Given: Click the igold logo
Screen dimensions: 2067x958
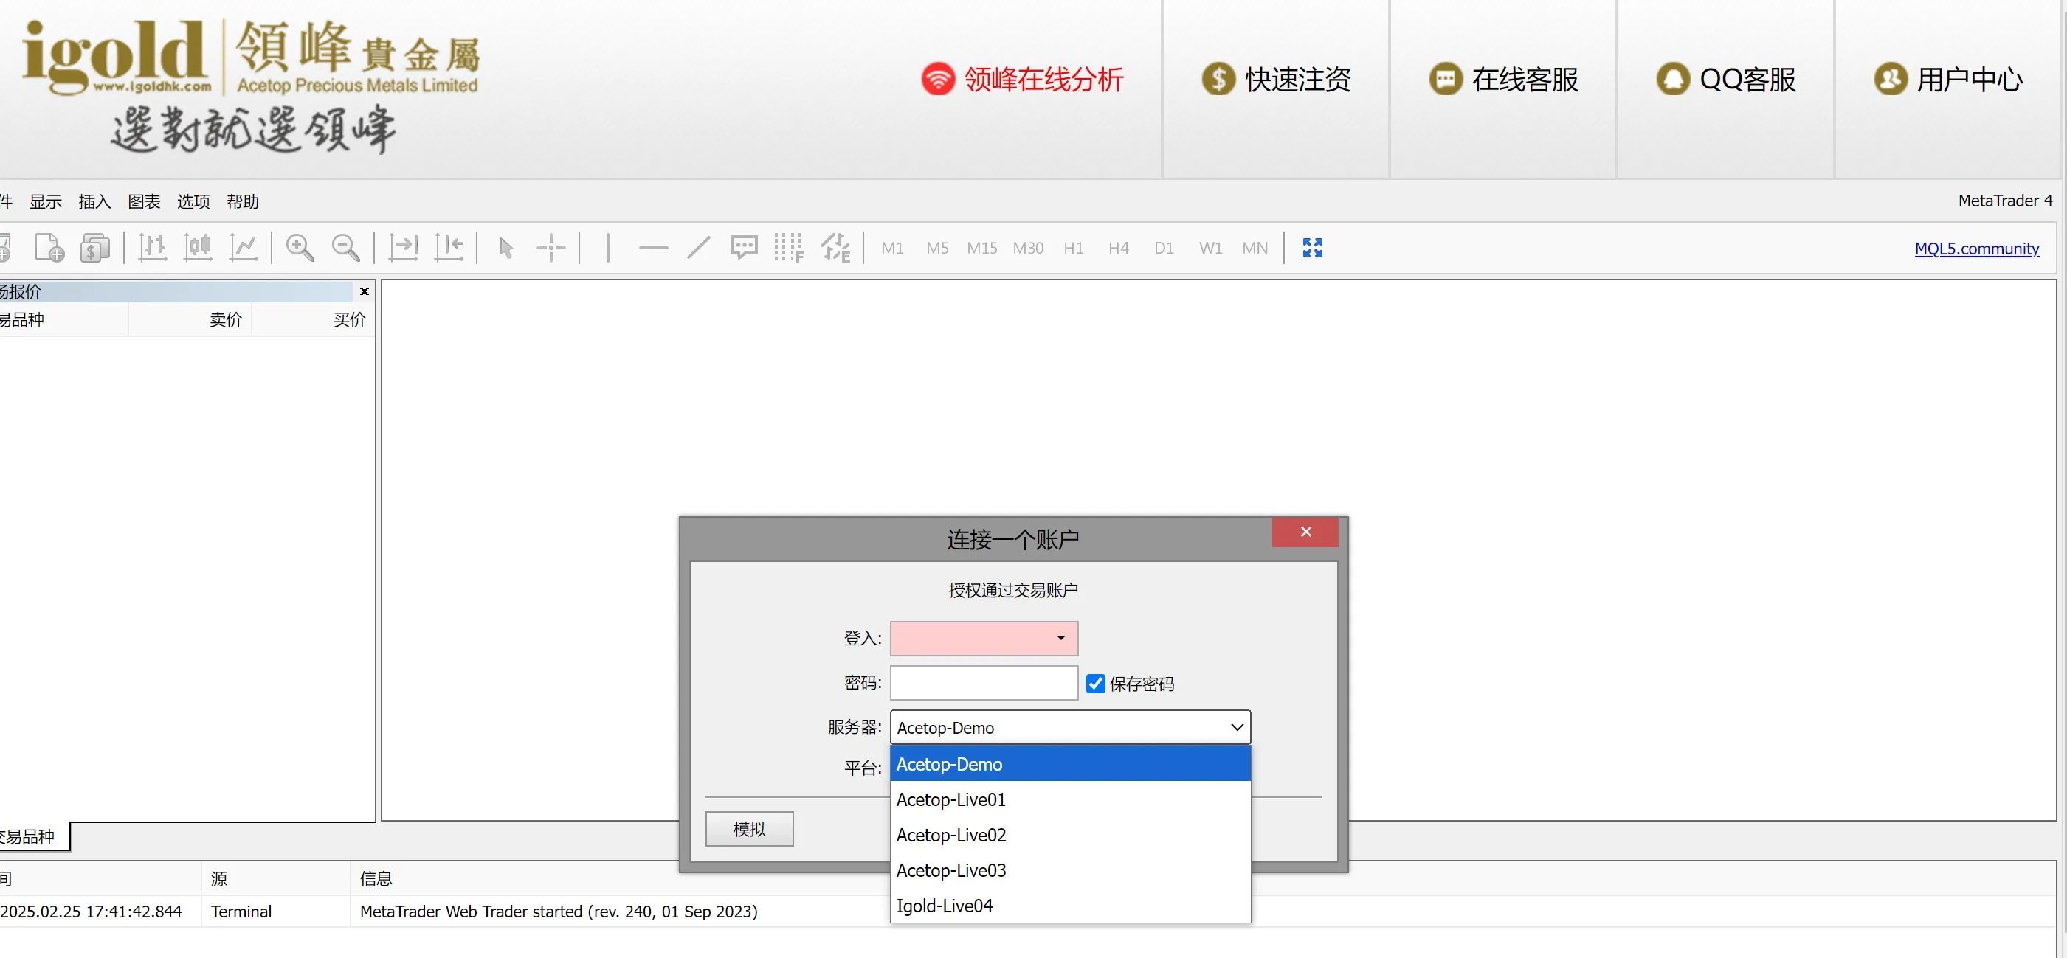Looking at the screenshot, I should [250, 86].
